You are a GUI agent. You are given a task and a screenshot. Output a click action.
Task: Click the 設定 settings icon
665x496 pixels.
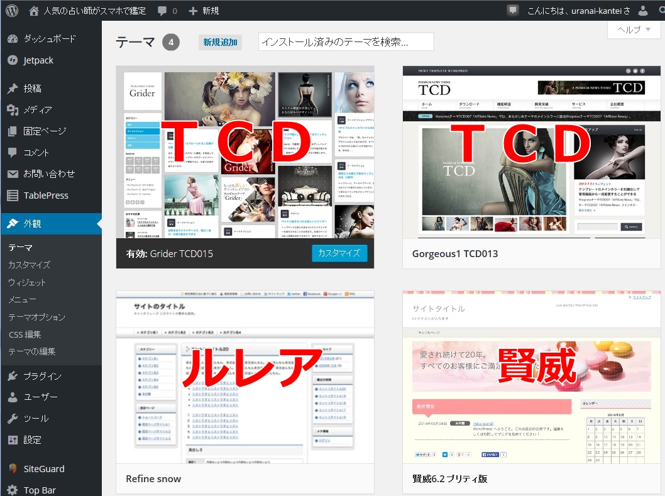[x=13, y=440]
